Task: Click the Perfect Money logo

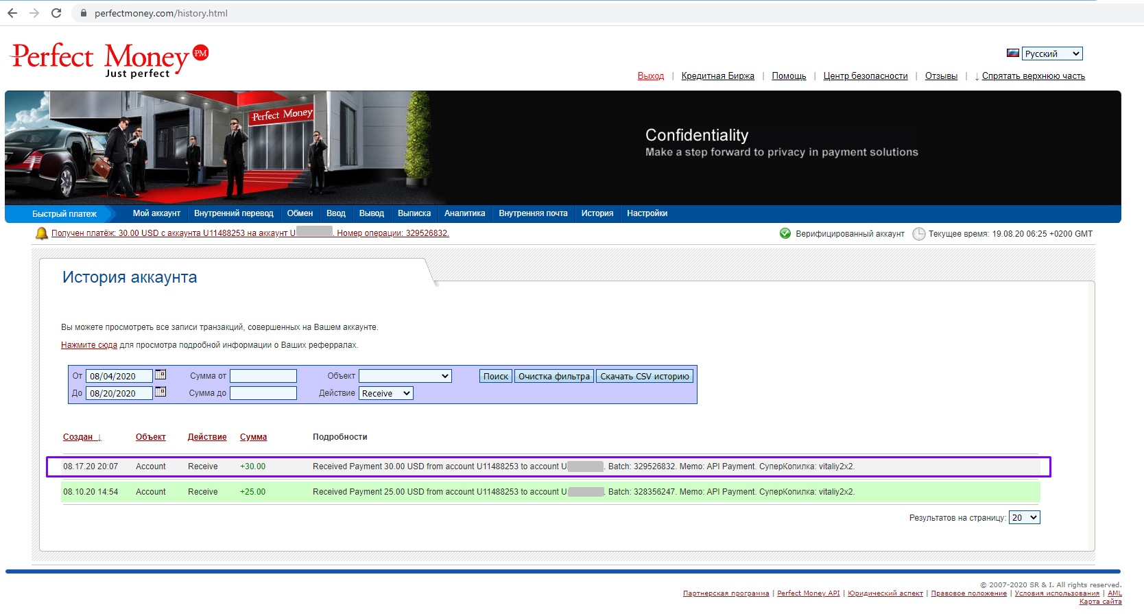Action: [x=110, y=60]
